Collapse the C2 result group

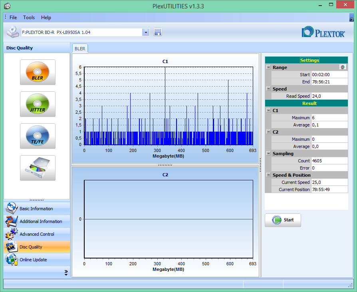point(268,132)
